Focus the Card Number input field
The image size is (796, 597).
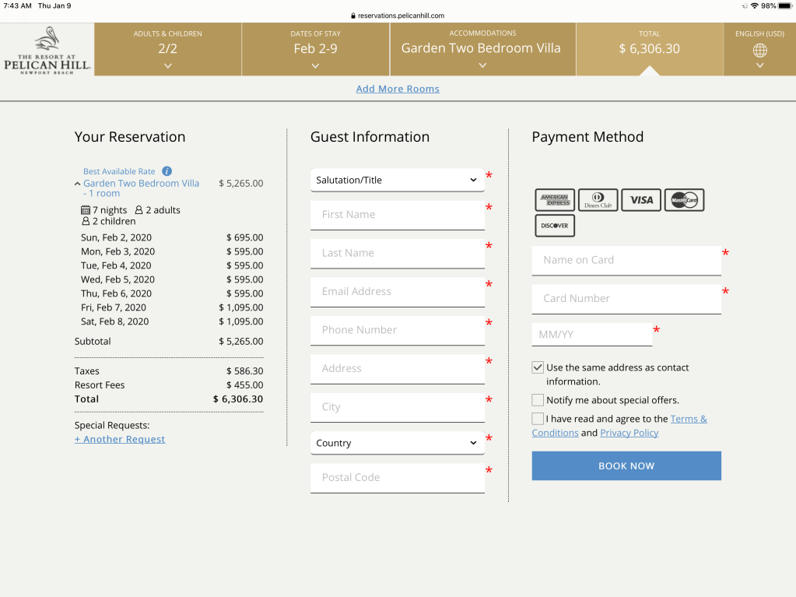626,299
